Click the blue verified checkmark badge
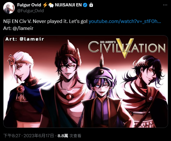Viewport: 171px width, 141px height. tap(85, 5)
